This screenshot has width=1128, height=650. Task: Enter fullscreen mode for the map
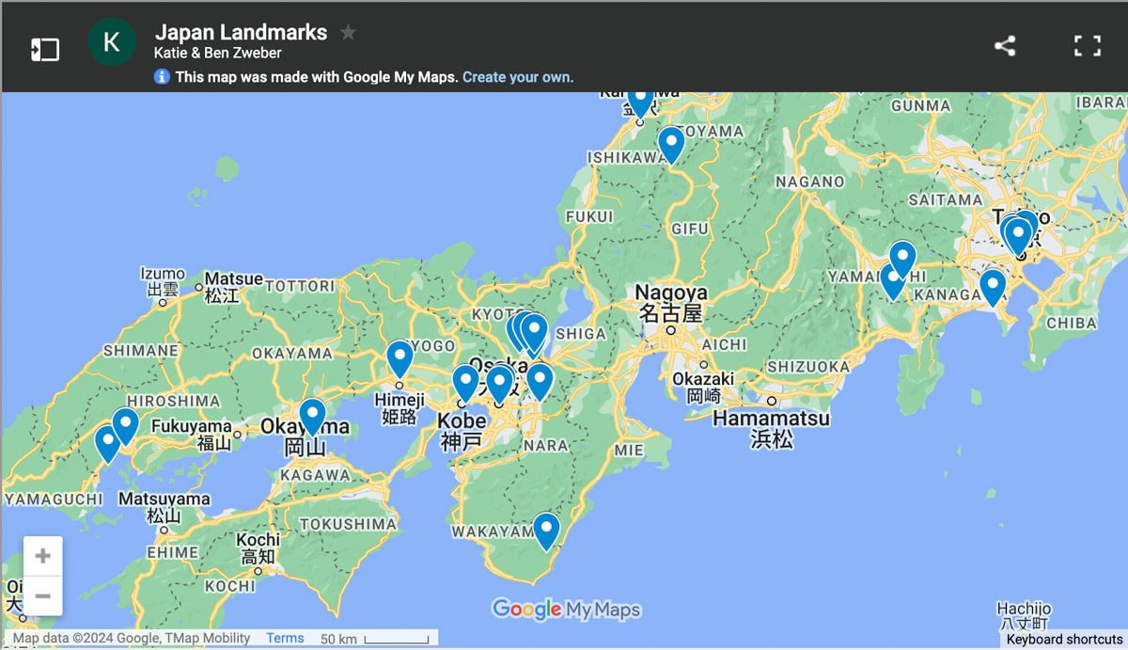[x=1088, y=44]
